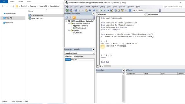The width and height of the screenshot is (185, 104).
Task: Run the macro with the green play icon
Action: 101,10
